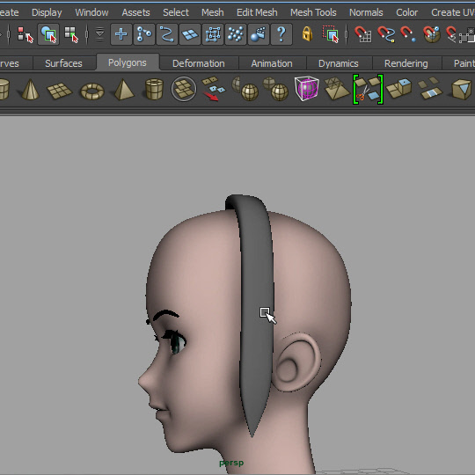Enable select by component type mode

tap(71, 34)
